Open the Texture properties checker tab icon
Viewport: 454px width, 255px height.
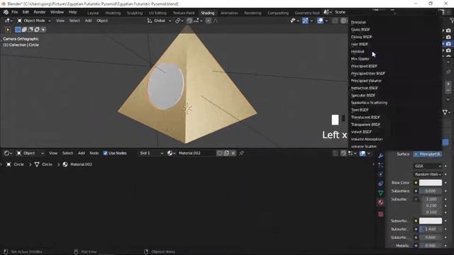tap(381, 214)
